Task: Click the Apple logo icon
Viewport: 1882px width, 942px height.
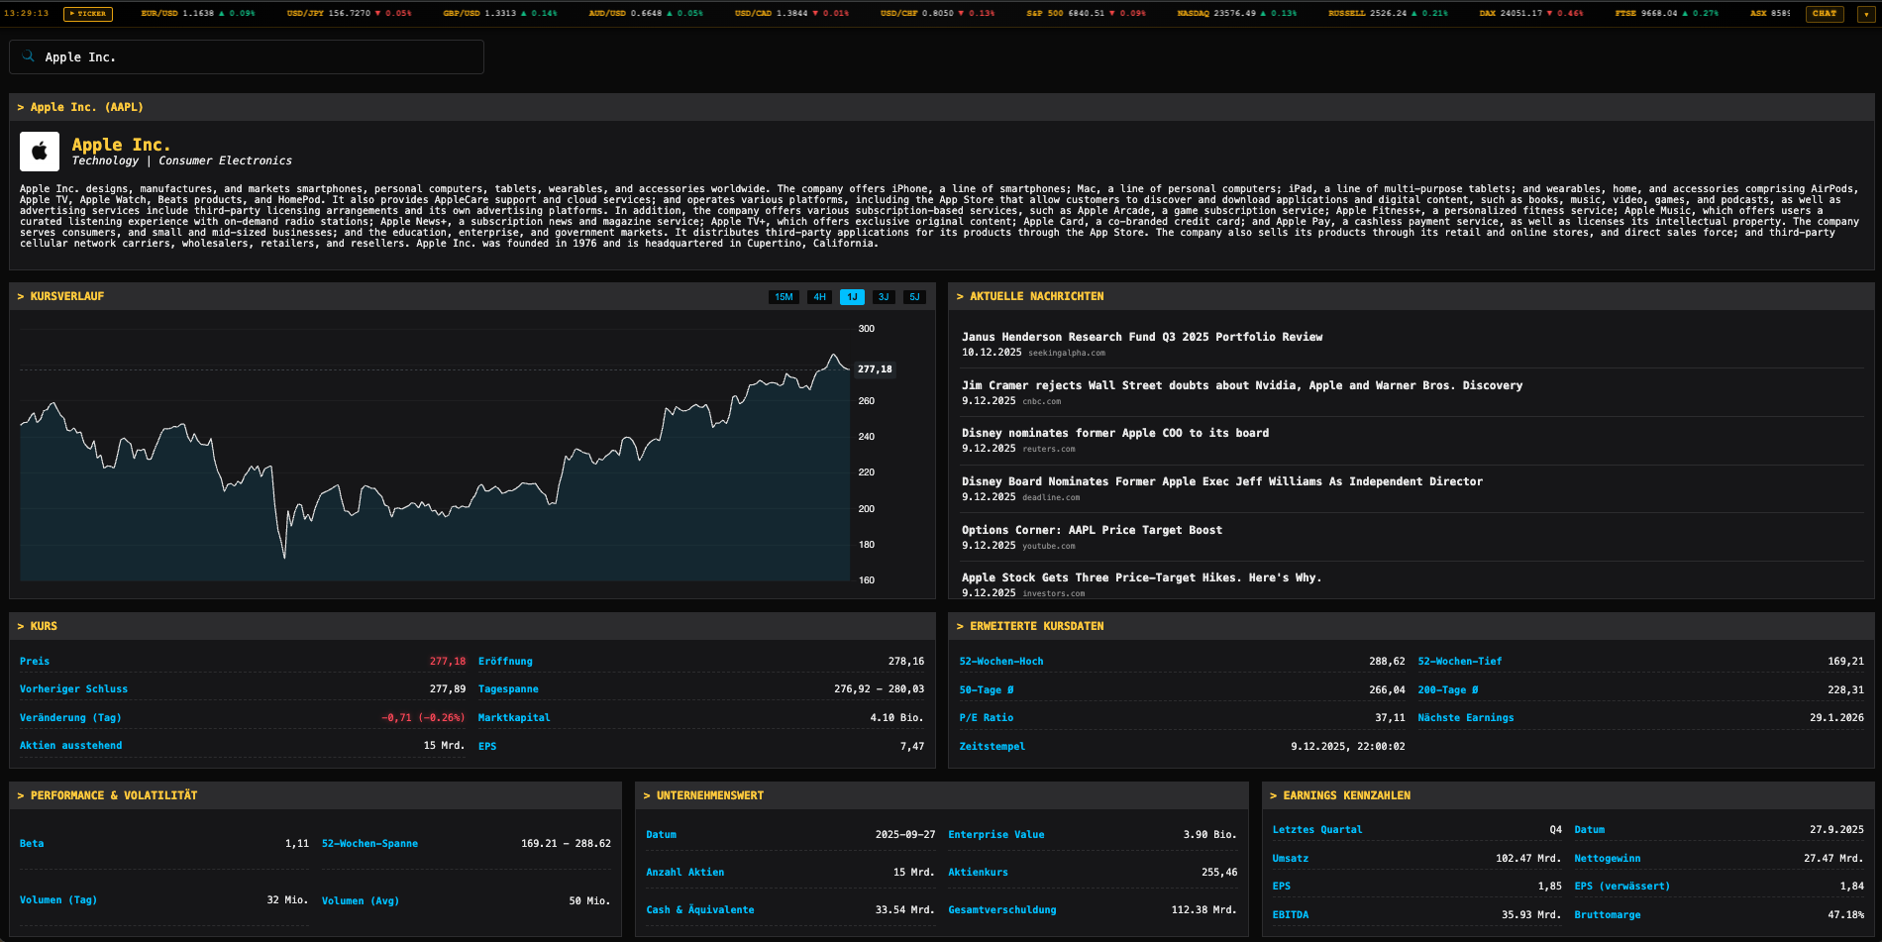Action: 40,152
